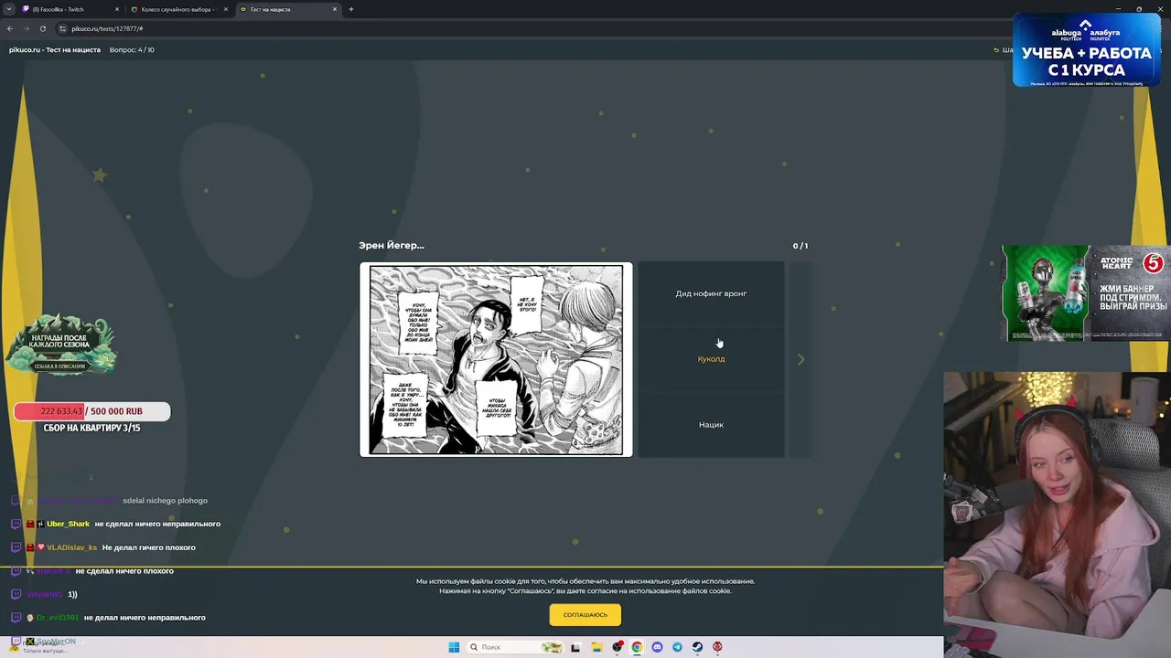This screenshot has width=1171, height=658.
Task: Close the Тест на нациста tab
Action: (335, 9)
